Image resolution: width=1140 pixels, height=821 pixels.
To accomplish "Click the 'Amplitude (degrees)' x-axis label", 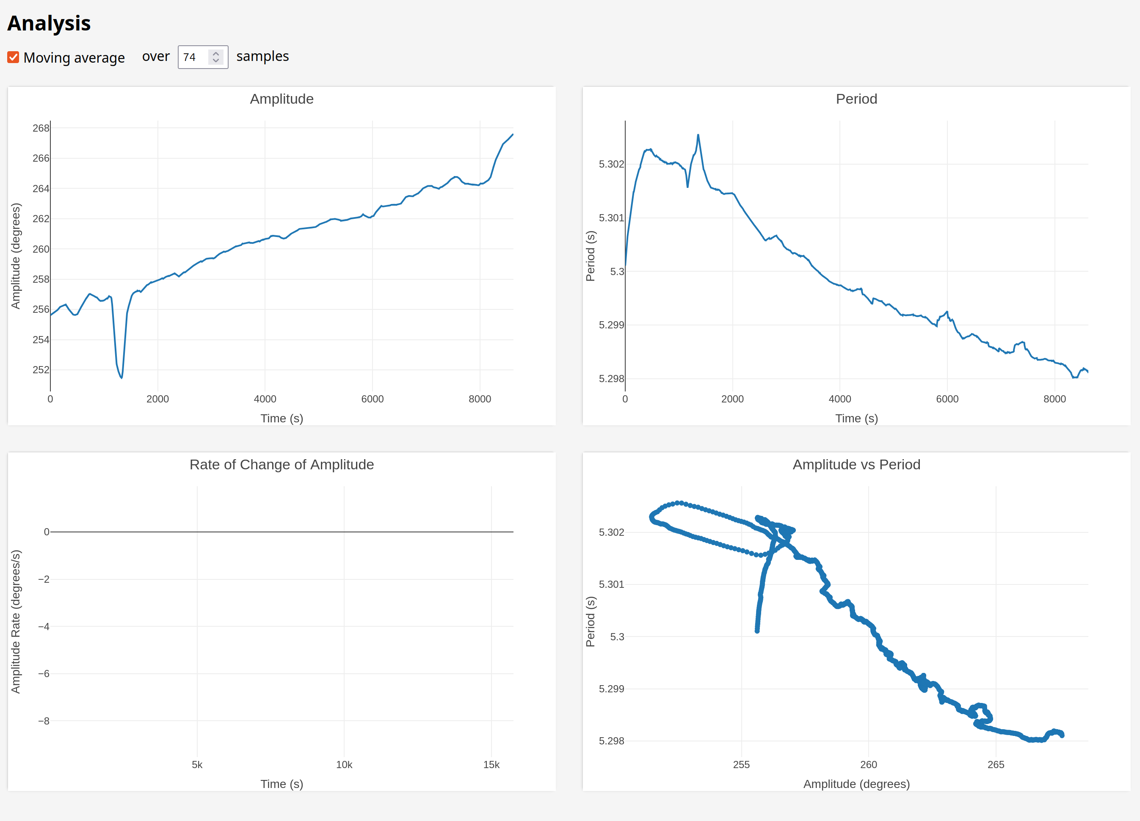I will [856, 784].
